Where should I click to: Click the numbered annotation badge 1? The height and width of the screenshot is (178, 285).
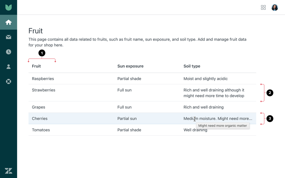click(42, 53)
